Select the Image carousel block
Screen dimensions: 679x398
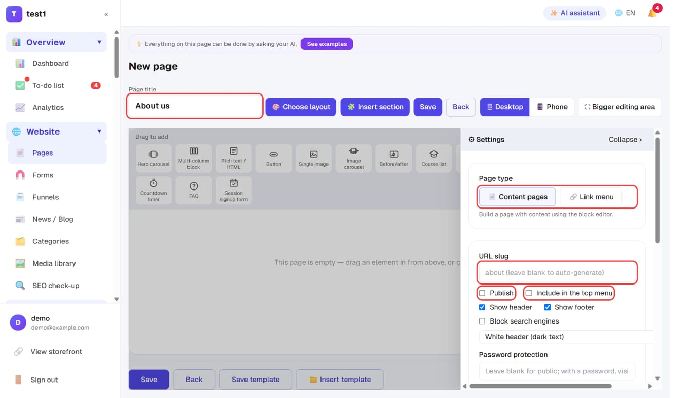coord(354,158)
